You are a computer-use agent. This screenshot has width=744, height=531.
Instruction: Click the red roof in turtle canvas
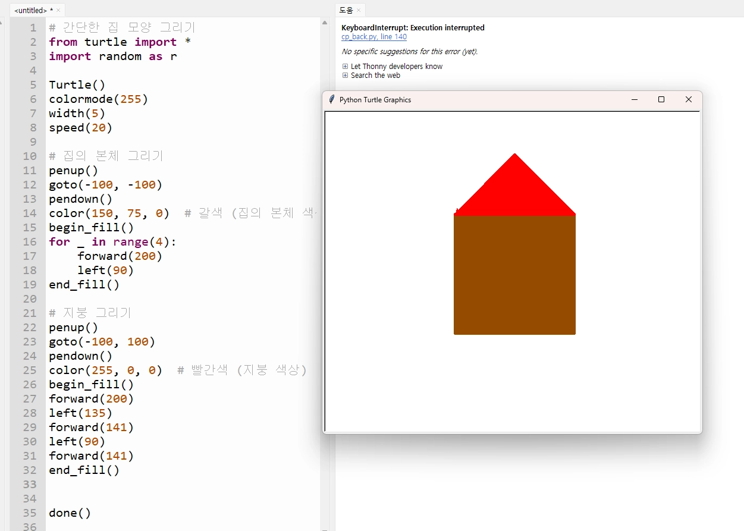pyautogui.click(x=515, y=190)
